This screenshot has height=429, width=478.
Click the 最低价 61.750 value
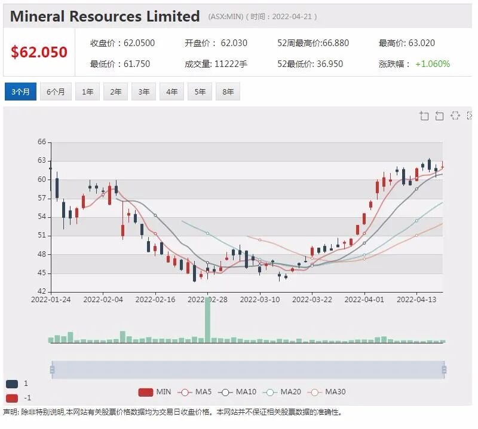(137, 64)
